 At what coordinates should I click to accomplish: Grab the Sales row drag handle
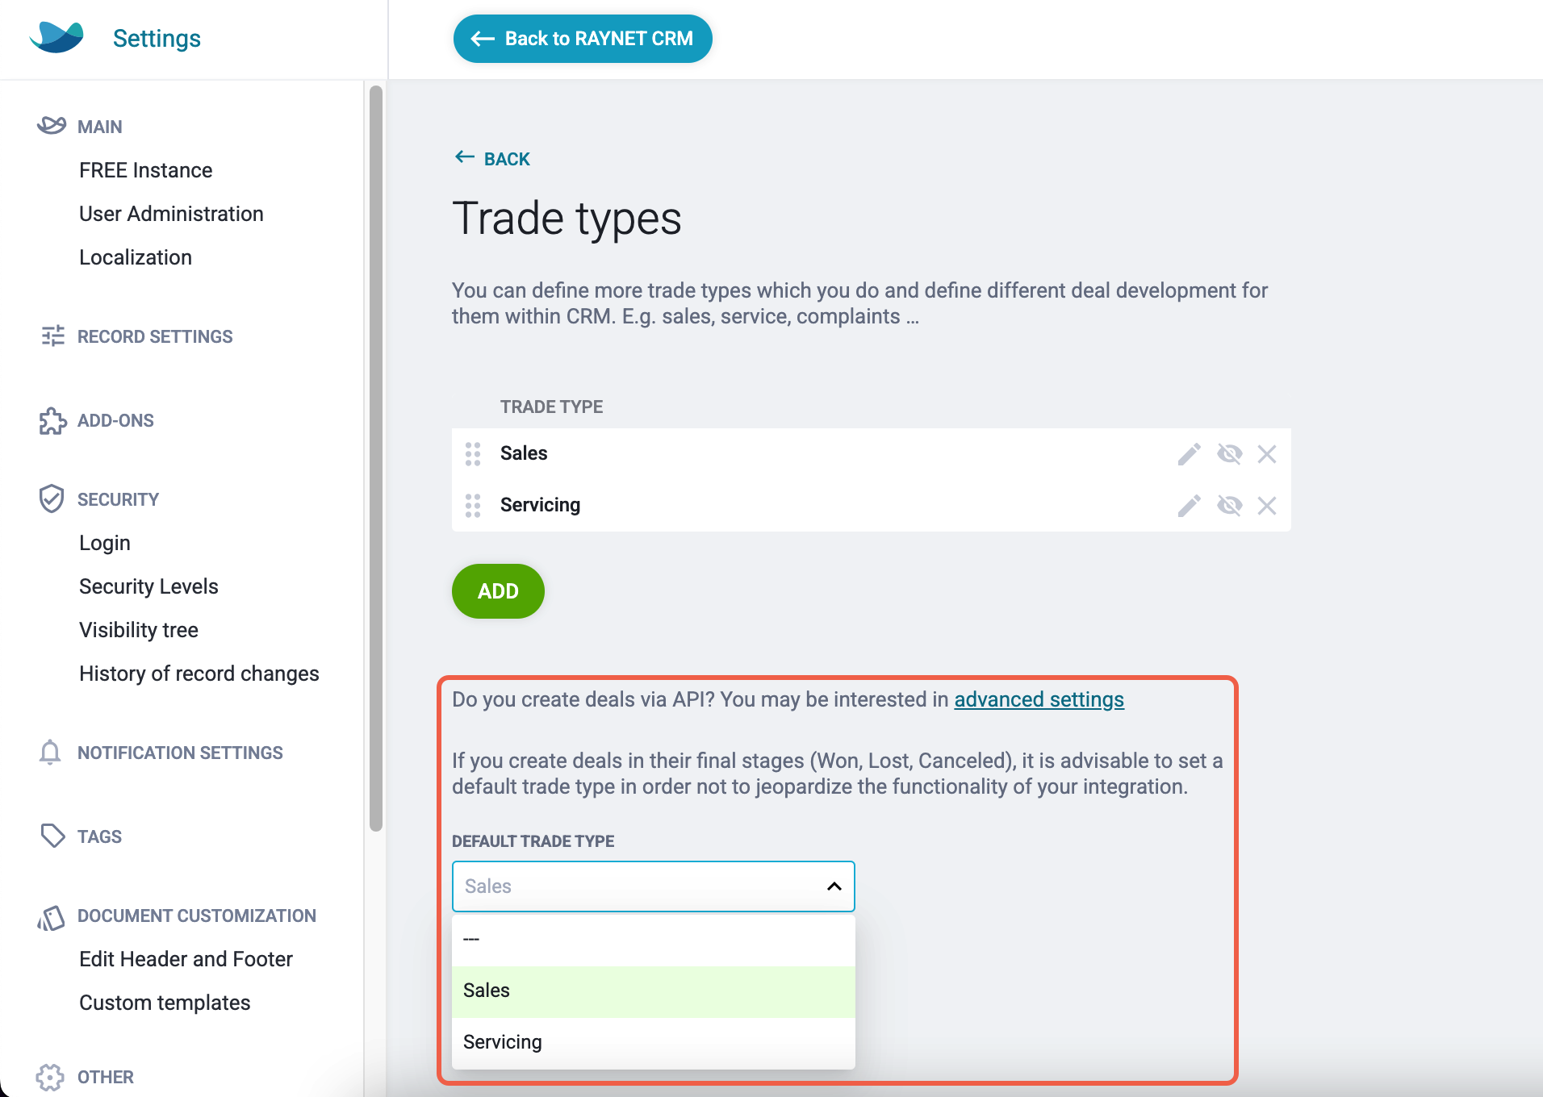[x=473, y=454]
